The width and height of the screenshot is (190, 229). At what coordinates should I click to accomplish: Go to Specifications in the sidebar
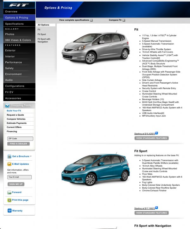pos(19,24)
